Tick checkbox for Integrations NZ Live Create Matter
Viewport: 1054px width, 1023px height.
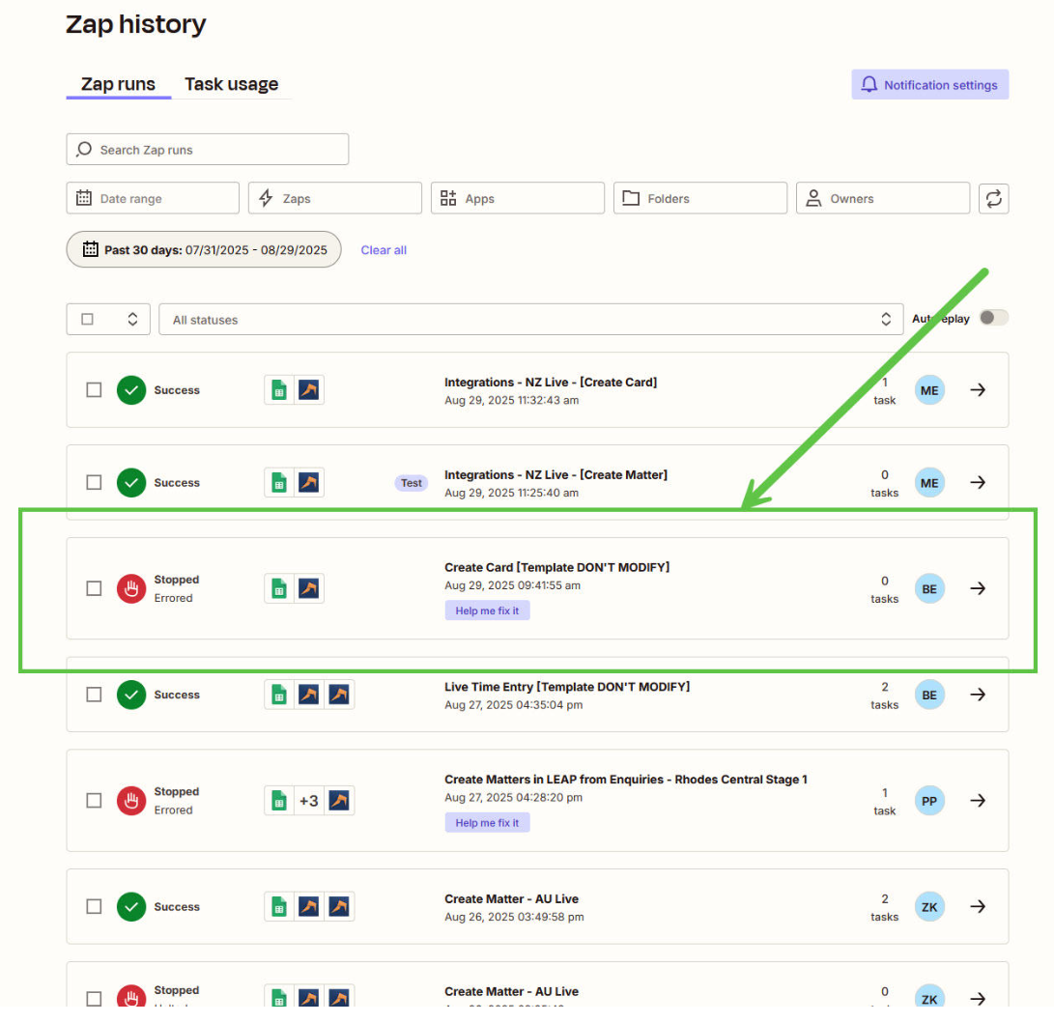coord(94,482)
